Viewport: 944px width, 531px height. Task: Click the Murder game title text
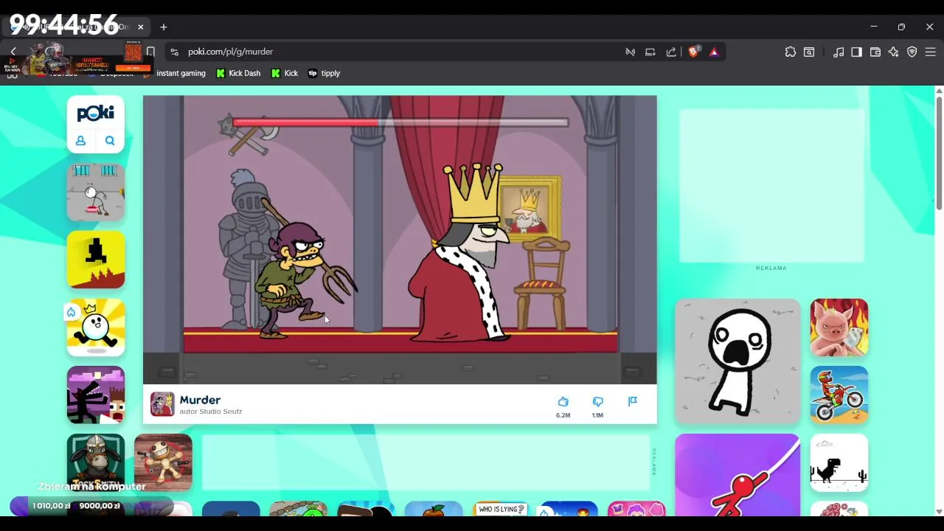tap(200, 400)
